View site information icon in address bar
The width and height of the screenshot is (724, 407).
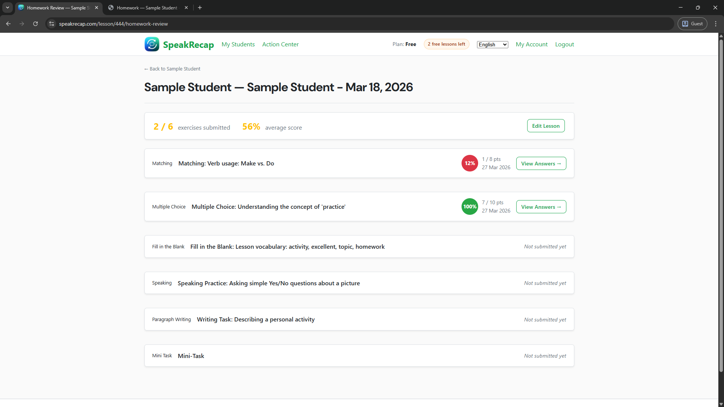(52, 24)
